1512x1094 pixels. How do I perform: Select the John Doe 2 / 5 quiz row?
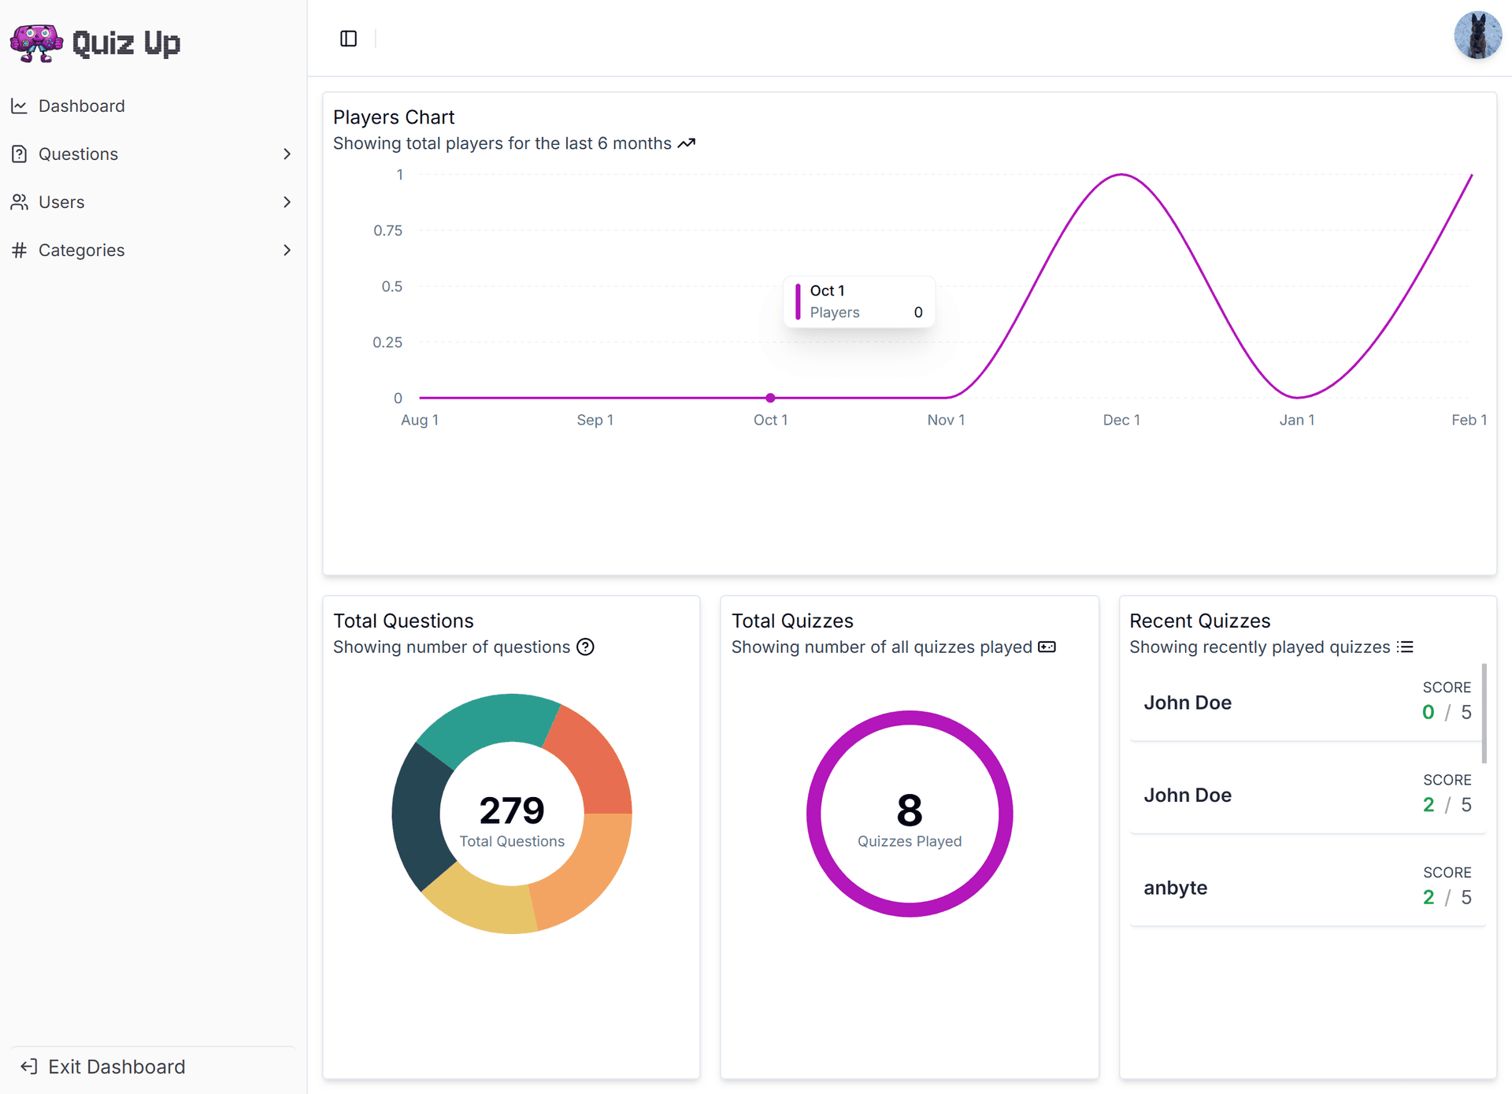pos(1307,794)
